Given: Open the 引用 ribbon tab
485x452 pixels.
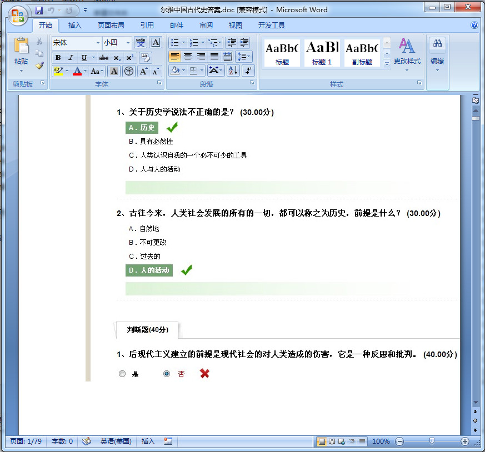Looking at the screenshot, I should (x=147, y=26).
